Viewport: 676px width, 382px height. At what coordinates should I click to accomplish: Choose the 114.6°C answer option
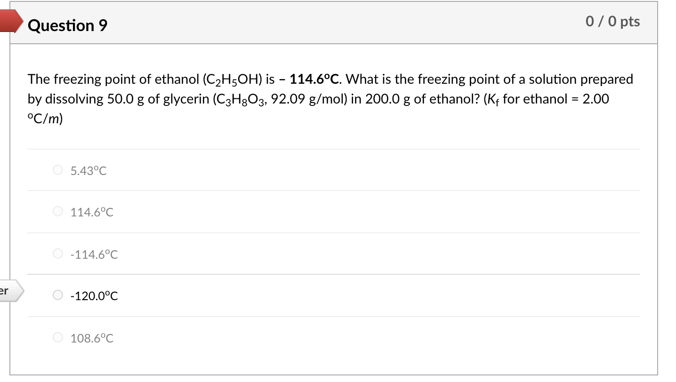(x=57, y=212)
